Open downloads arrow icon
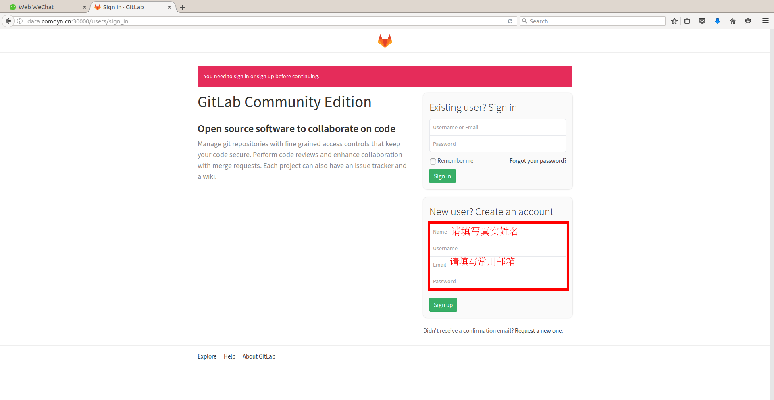774x400 pixels. click(718, 21)
